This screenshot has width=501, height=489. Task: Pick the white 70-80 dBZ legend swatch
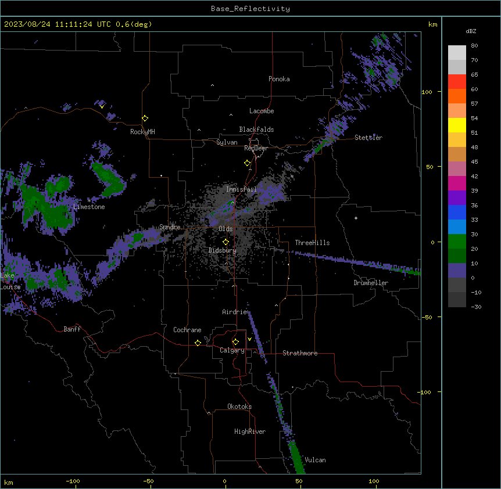coord(457,53)
